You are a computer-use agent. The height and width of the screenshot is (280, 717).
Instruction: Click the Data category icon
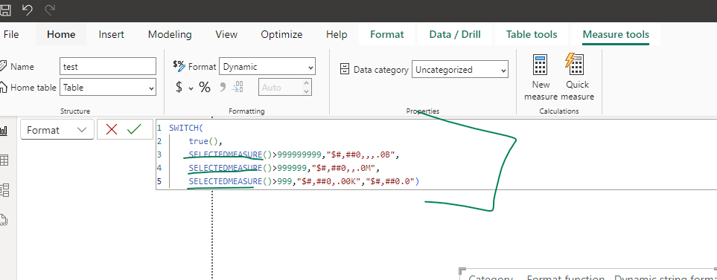(345, 69)
